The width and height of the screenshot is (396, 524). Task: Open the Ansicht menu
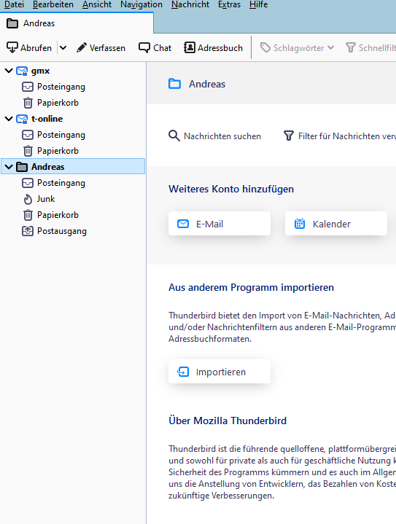click(97, 4)
